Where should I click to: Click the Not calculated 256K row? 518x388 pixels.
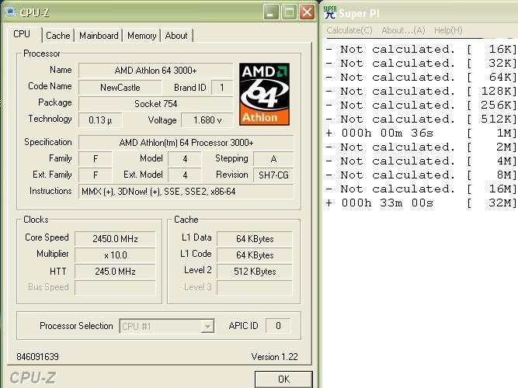click(x=421, y=105)
